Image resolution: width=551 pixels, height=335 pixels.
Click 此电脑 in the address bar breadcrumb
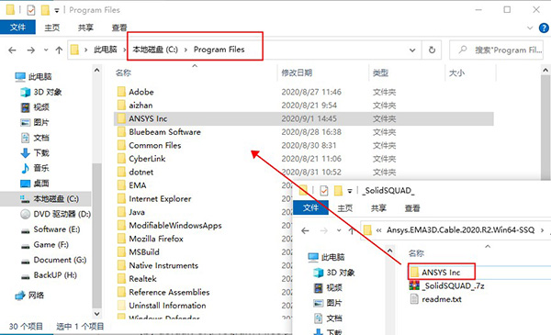105,50
